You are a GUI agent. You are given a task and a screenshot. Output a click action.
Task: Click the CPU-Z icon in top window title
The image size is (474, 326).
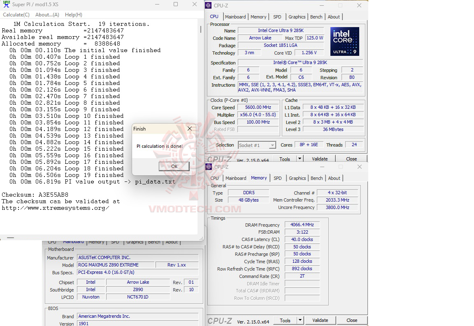coord(208,5)
